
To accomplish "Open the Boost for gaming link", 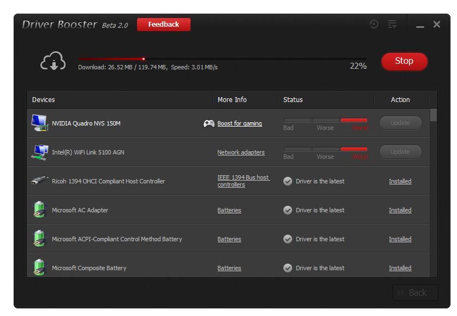I will pyautogui.click(x=240, y=123).
